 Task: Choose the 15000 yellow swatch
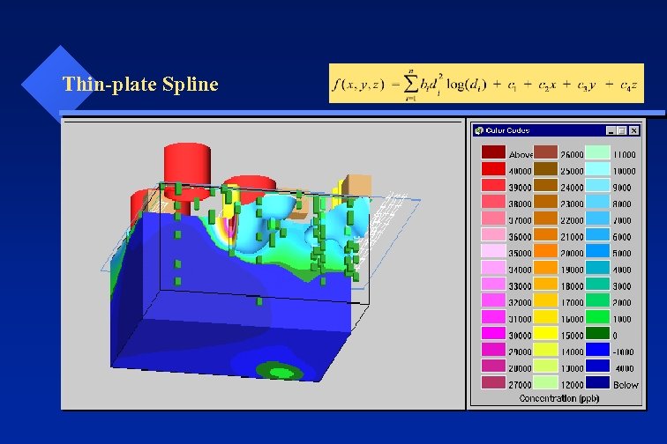click(545, 333)
